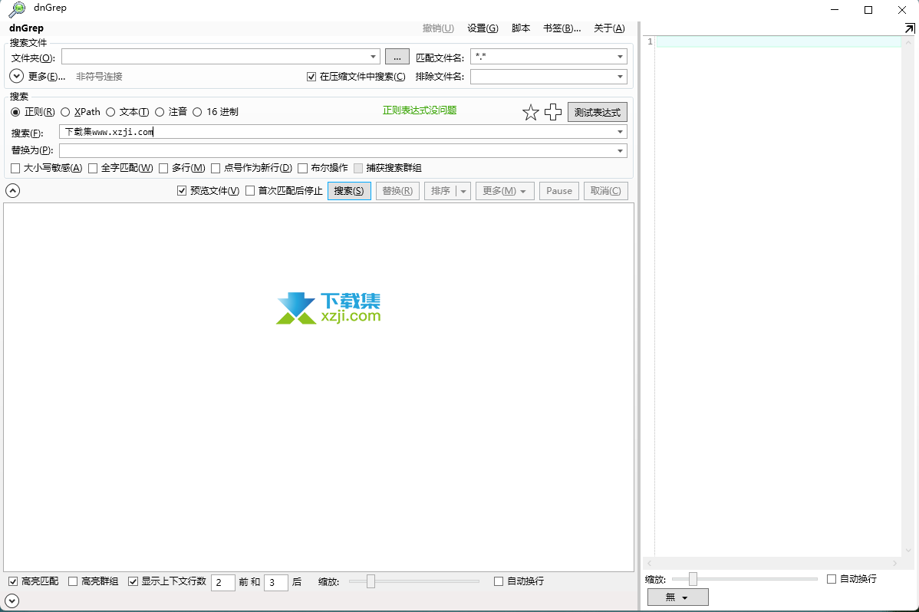Click the ... browse folder button
The height and width of the screenshot is (612, 919).
397,57
